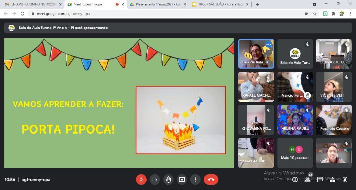This screenshot has height=190, width=356.
Task: Restore down the Chrome window
Action: pos(338,4)
